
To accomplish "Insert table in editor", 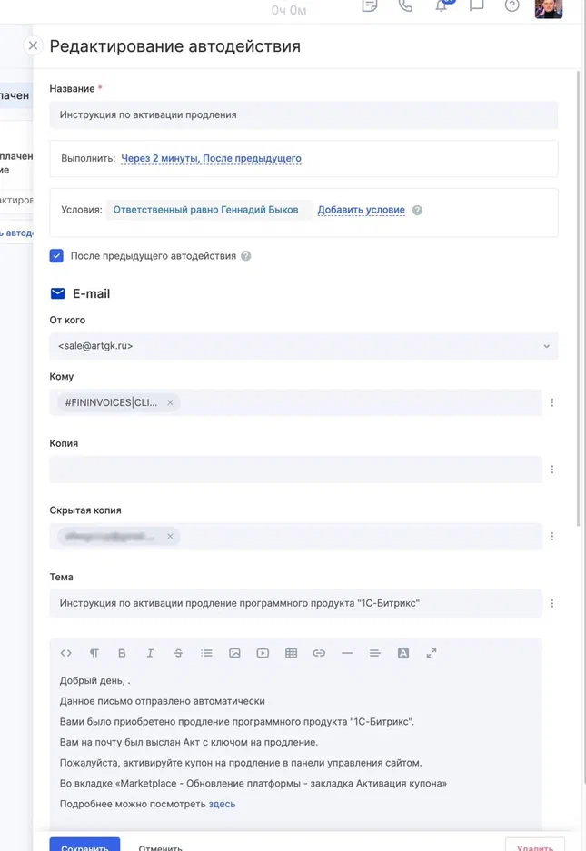I will 291,653.
